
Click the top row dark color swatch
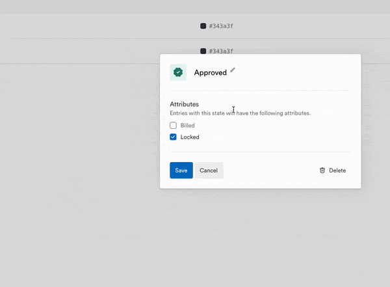[203, 26]
